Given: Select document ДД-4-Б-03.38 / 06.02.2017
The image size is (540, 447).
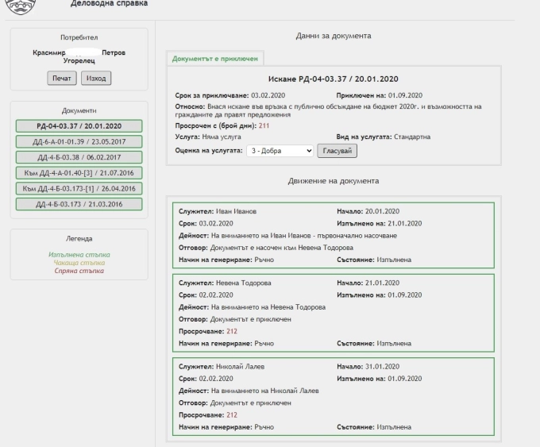Looking at the screenshot, I should click(79, 157).
